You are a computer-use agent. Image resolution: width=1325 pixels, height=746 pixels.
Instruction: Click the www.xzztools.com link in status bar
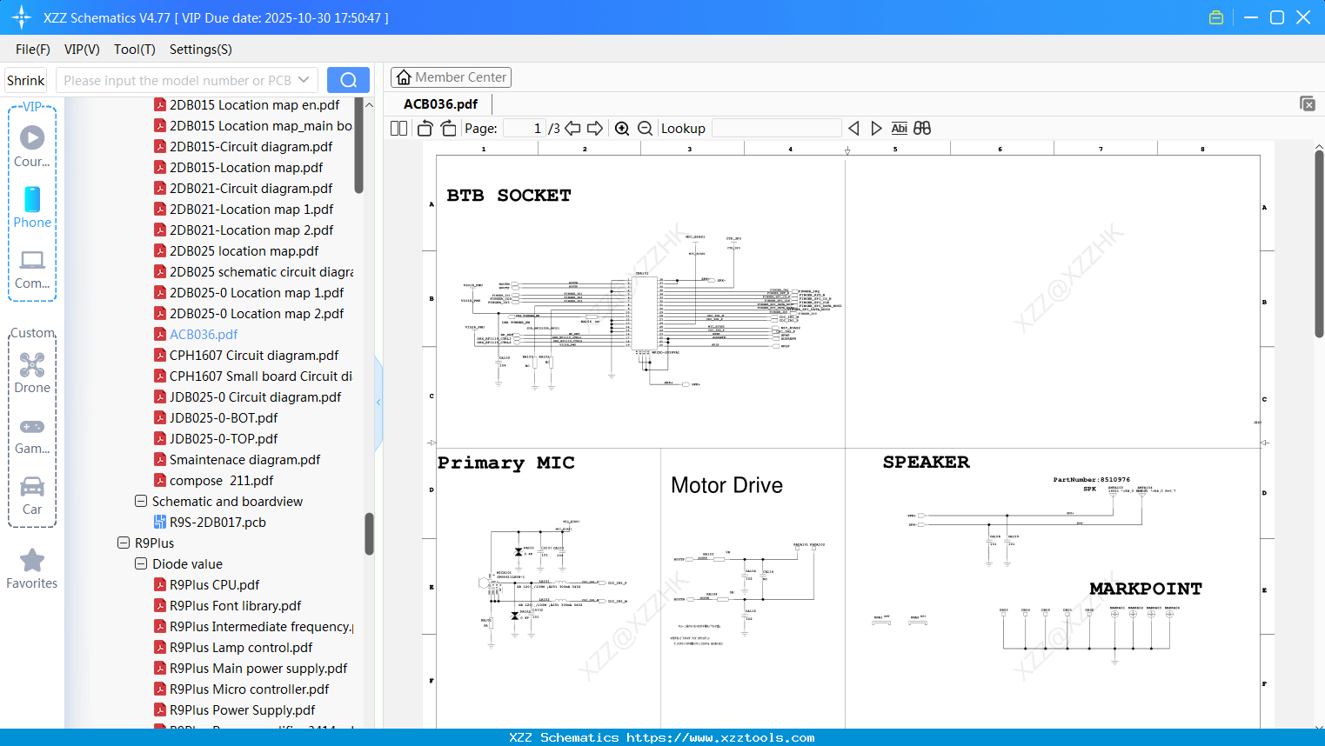(721, 737)
